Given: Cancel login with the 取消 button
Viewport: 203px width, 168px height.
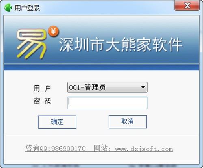Looking at the screenshot, I should [x=127, y=122].
